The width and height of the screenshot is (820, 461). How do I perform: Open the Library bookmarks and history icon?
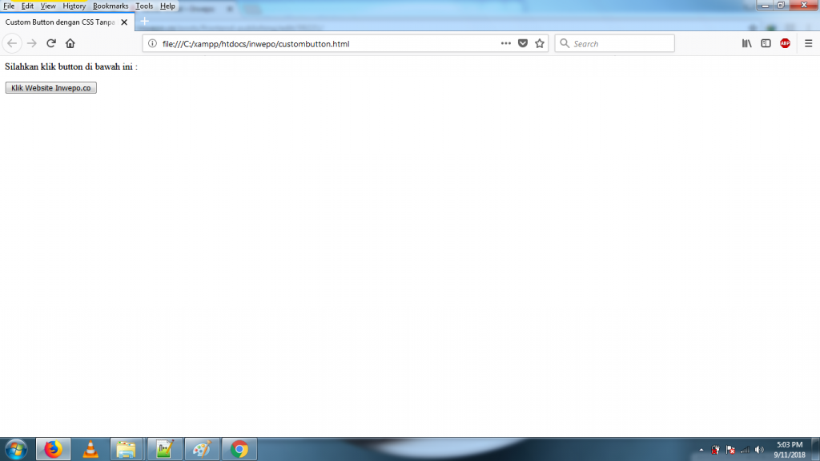click(747, 43)
